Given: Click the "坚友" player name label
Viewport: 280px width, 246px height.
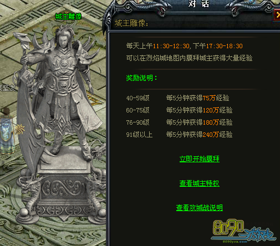Looking at the screenshot, I should click(x=7, y=88).
